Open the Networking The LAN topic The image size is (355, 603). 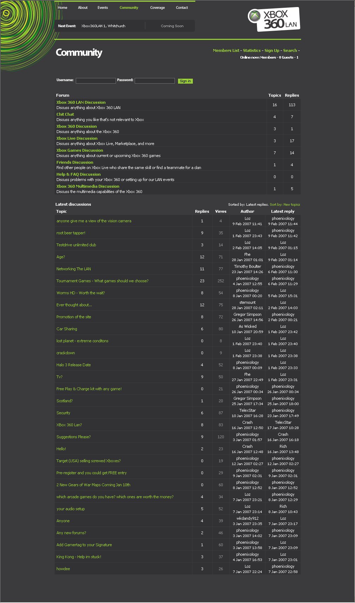point(74,269)
